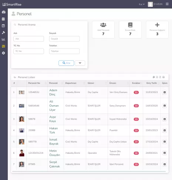This screenshot has height=180, width=172.
Task: Click the first file export icon in list header
Action: pos(157,77)
